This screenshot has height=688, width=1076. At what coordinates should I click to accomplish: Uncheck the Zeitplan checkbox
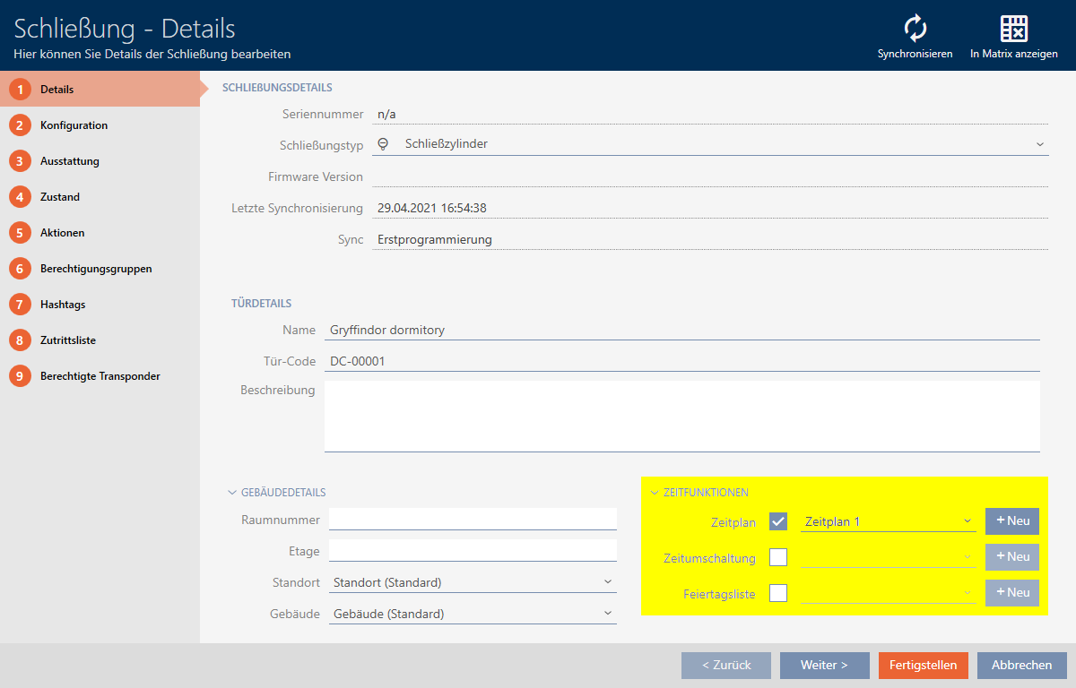tap(778, 521)
